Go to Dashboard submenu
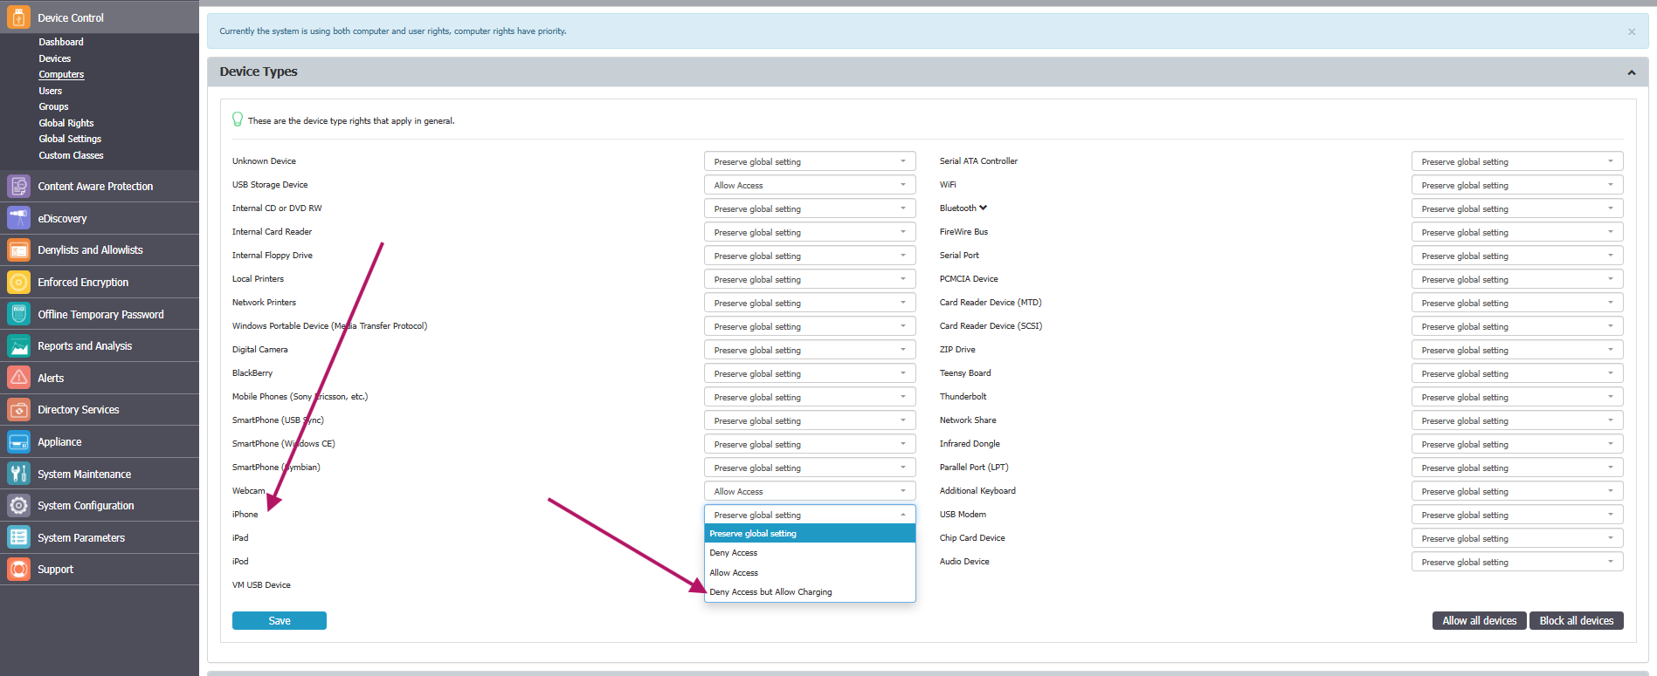Viewport: 1657px width, 676px height. tap(61, 42)
